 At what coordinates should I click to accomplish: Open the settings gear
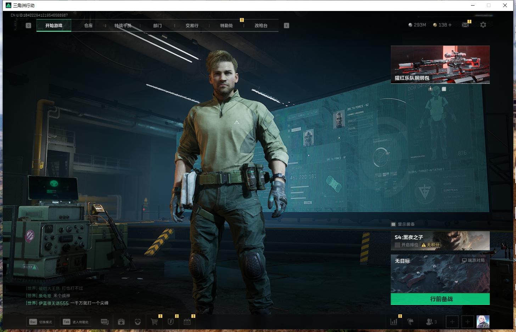pyautogui.click(x=483, y=25)
